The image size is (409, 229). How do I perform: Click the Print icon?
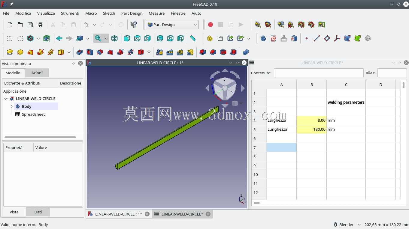coord(41,25)
